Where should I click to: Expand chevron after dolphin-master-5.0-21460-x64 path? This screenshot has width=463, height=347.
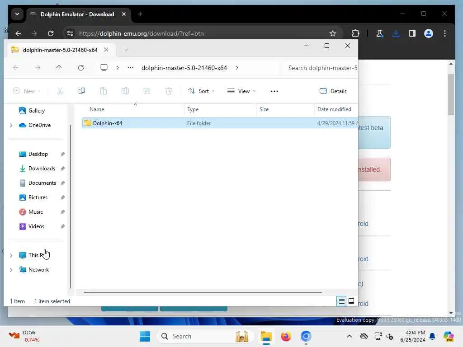(237, 68)
